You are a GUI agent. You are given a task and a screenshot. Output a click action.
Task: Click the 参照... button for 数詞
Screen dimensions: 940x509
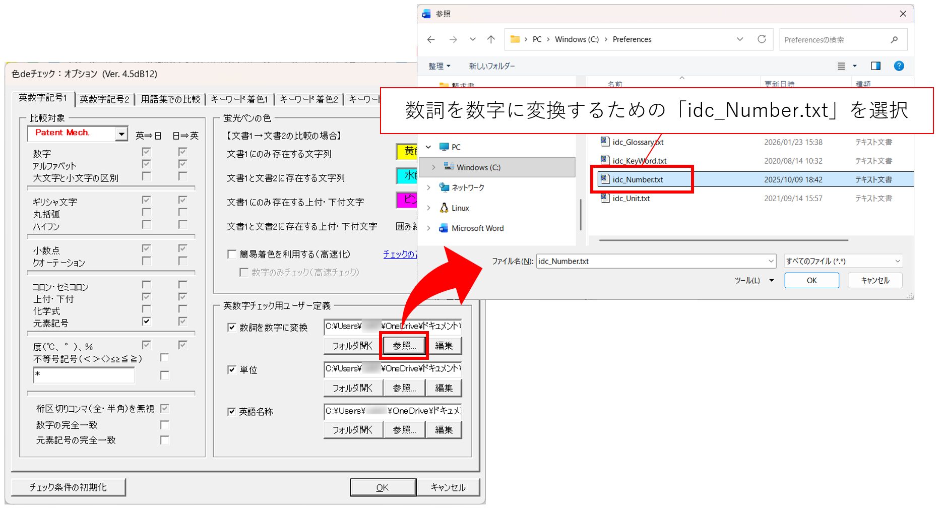coord(404,346)
